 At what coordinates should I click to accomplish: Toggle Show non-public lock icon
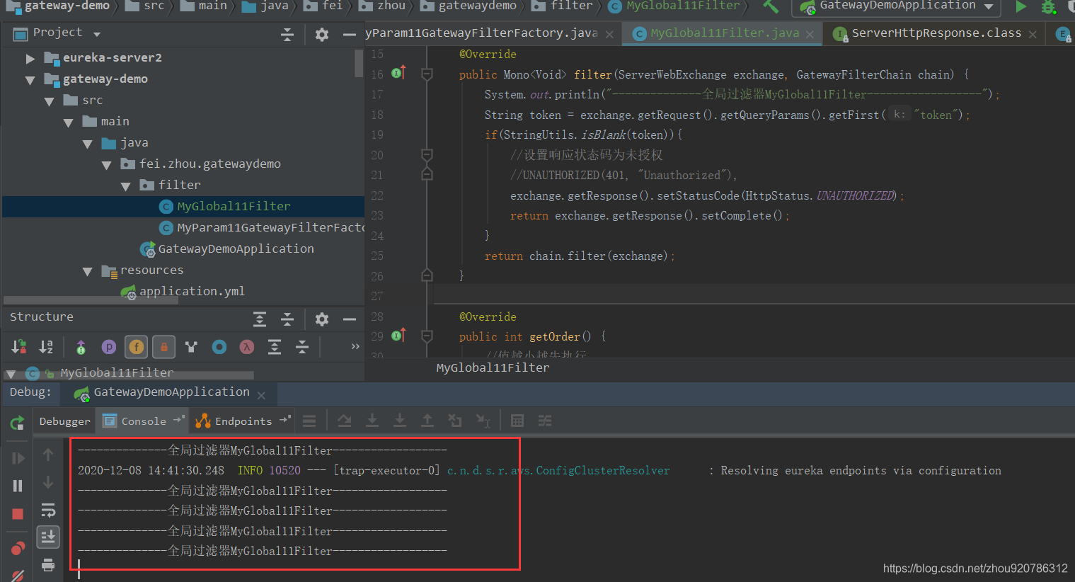(164, 347)
